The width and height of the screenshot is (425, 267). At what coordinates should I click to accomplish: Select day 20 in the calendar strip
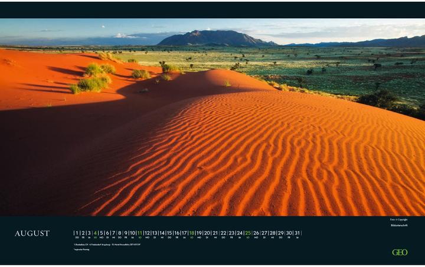tap(207, 233)
